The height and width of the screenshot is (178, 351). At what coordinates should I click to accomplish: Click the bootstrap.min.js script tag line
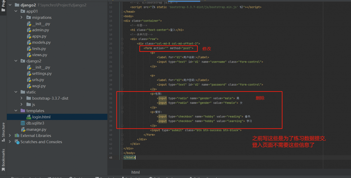(196, 7)
